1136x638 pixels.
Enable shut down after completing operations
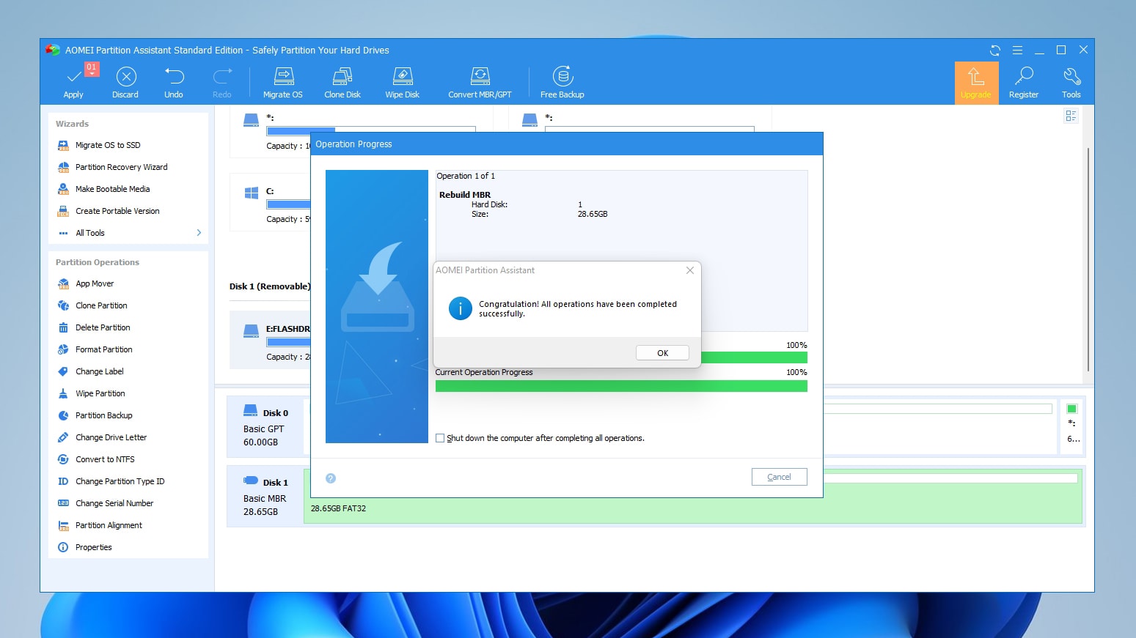click(440, 438)
